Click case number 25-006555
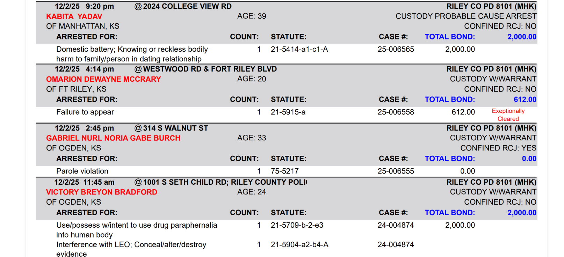564x257 pixels. 396,171
